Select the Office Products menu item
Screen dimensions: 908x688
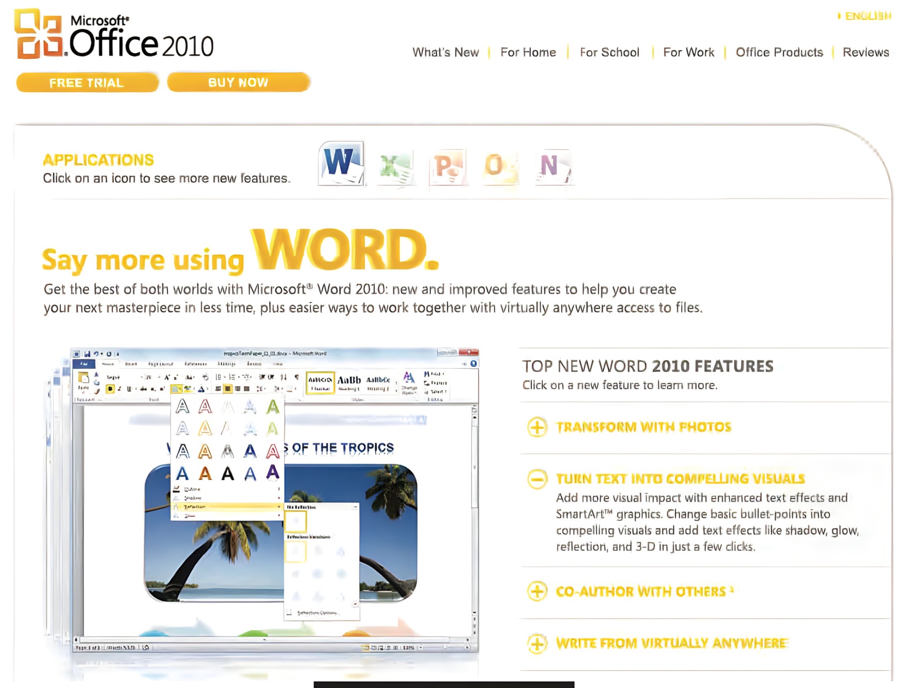coord(779,52)
